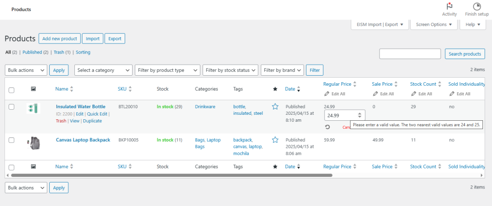The height and width of the screenshot is (206, 492).
Task: Expand the Screen Options tab
Action: (434, 25)
